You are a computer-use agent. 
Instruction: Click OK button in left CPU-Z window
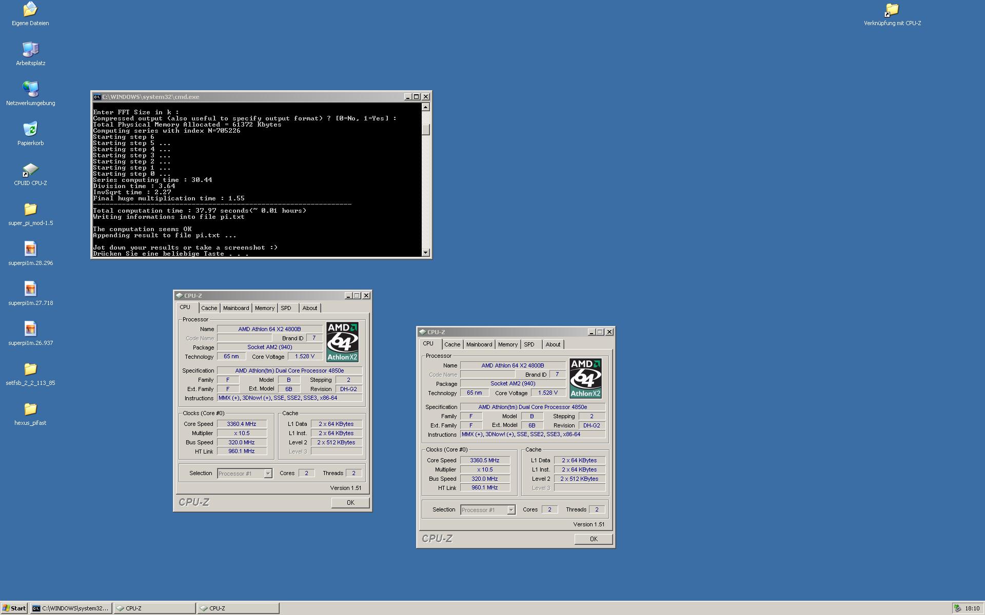[x=350, y=503]
